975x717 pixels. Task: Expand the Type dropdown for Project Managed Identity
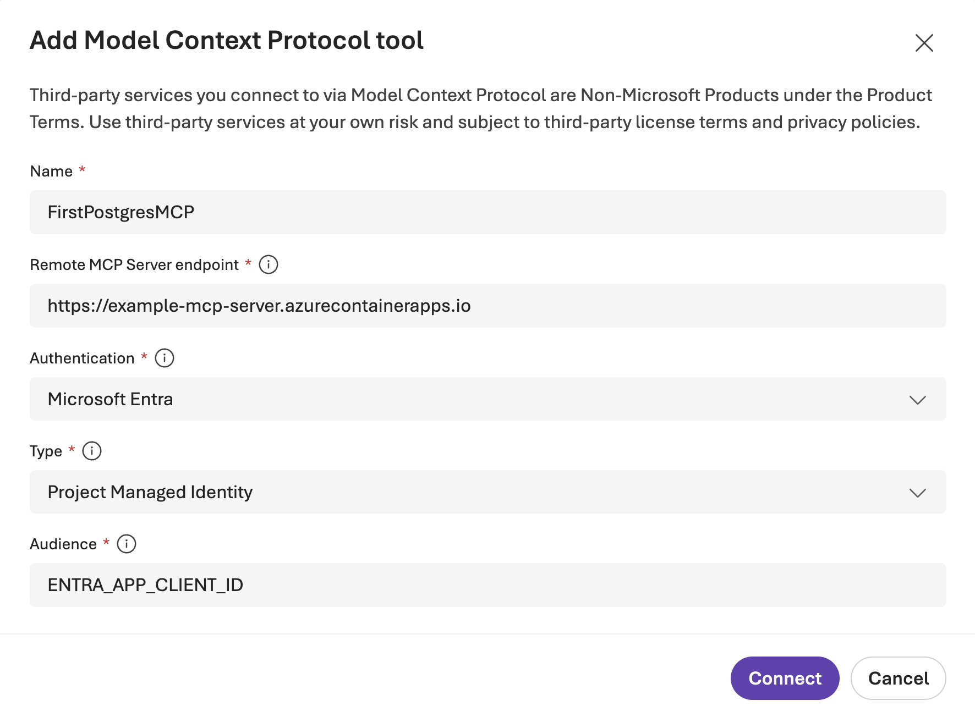[x=487, y=492]
